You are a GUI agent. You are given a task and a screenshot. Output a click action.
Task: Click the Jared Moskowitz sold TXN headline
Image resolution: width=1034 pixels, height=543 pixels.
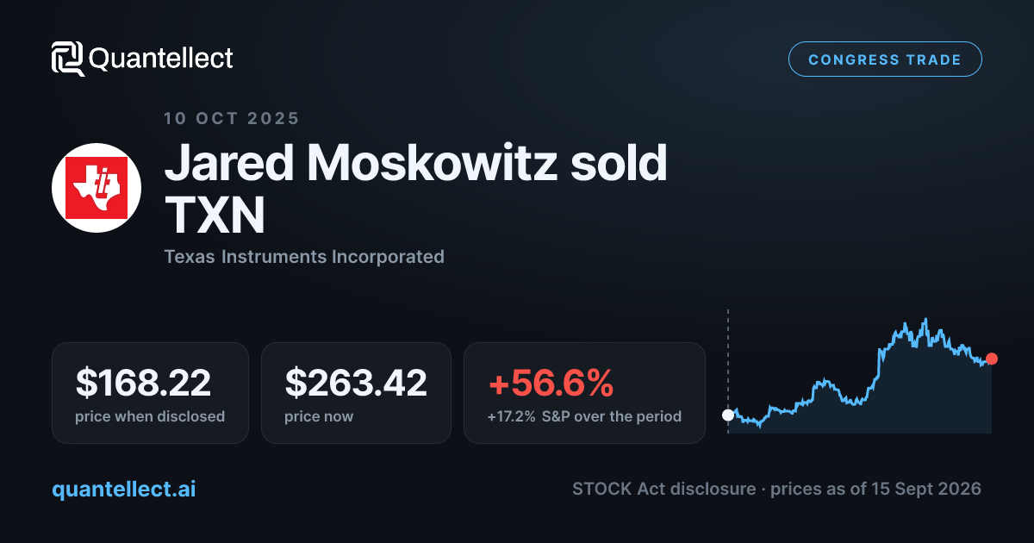(x=416, y=189)
